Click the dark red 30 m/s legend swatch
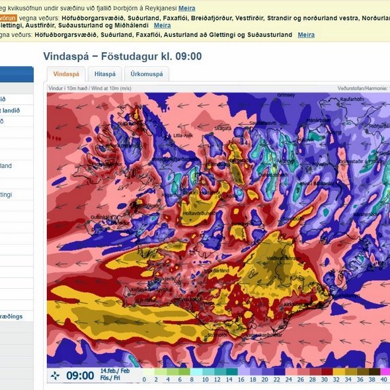390x390 pixels. click(327, 372)
